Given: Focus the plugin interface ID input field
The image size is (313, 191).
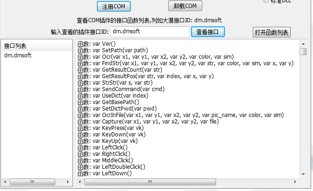Looking at the screenshot, I should click(150, 31).
